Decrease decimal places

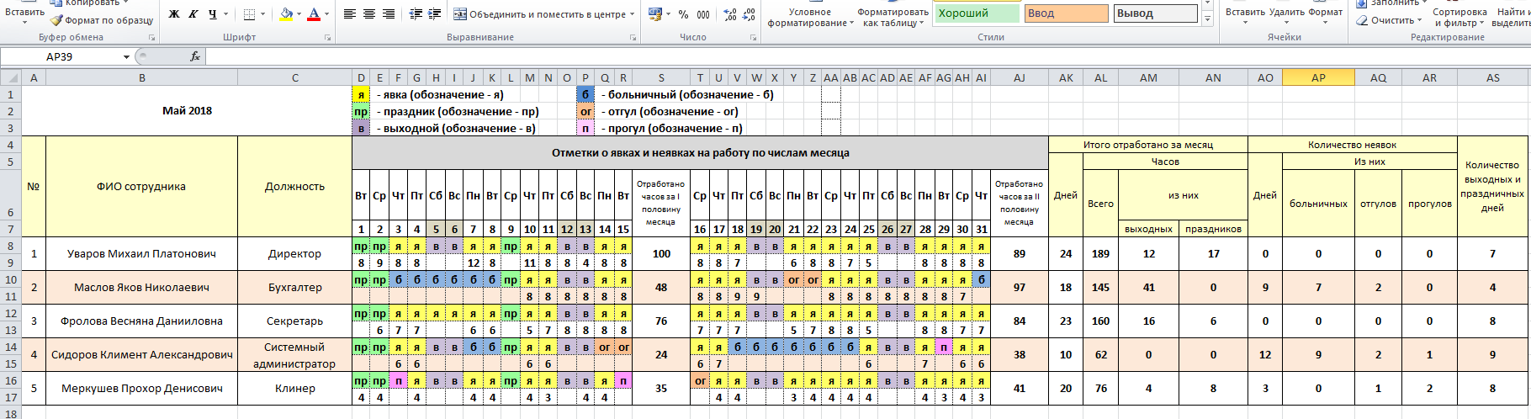coord(750,14)
